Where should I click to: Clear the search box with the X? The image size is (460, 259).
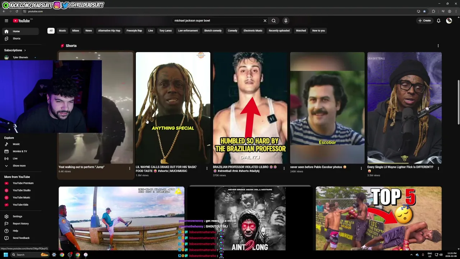tap(265, 21)
